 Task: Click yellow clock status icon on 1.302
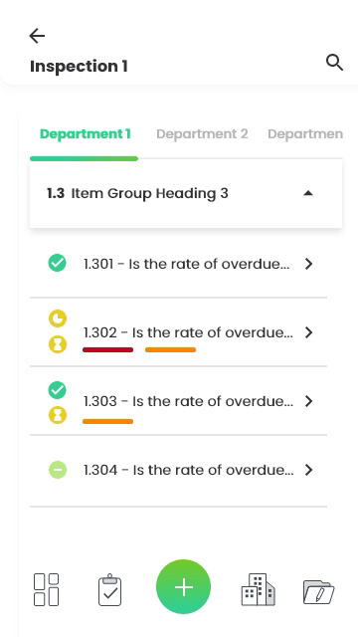click(58, 318)
